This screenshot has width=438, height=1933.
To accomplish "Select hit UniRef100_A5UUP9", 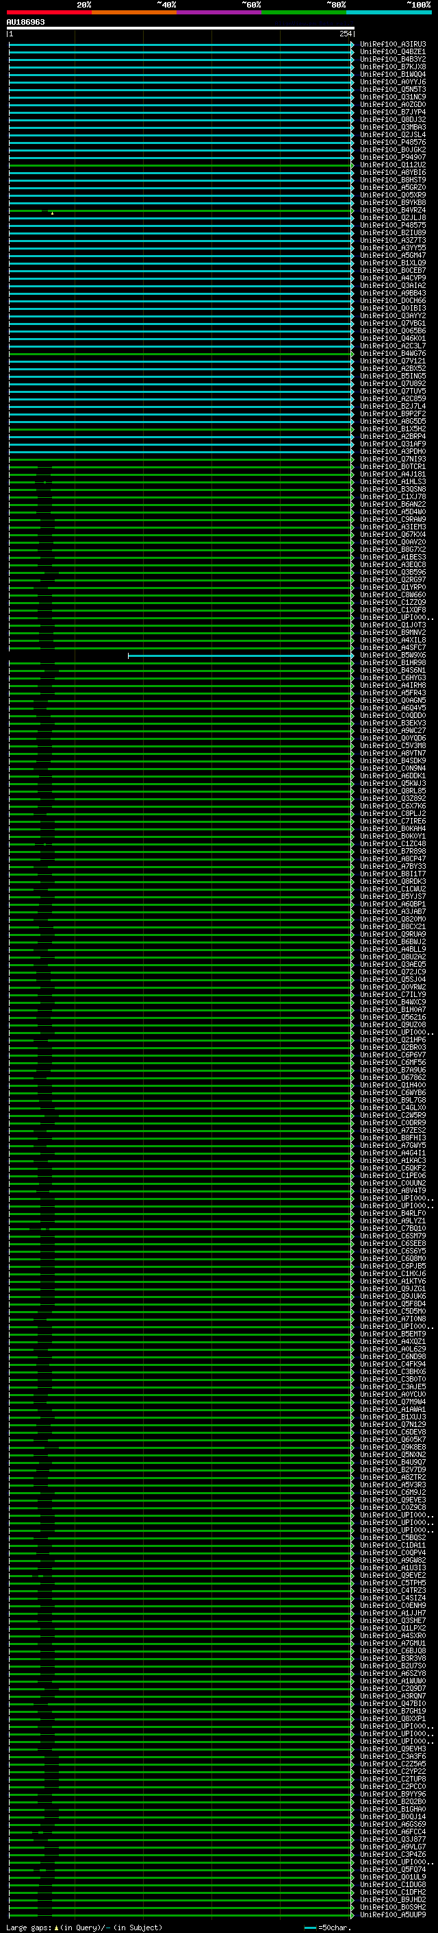I will (x=393, y=1916).
